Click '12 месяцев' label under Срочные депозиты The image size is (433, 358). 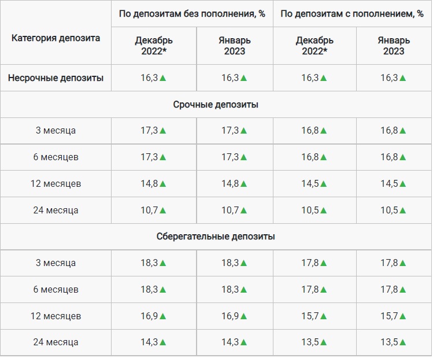[x=55, y=184]
